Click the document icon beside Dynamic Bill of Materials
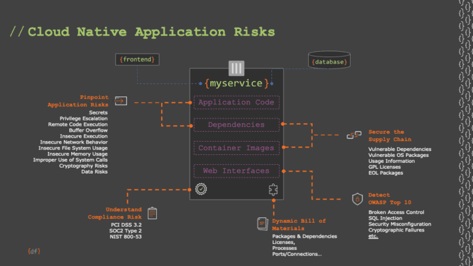 pyautogui.click(x=261, y=223)
